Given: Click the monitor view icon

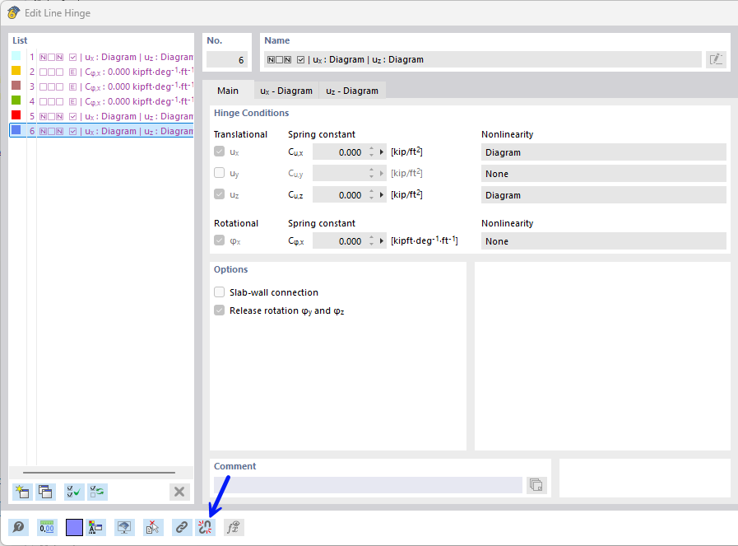Looking at the screenshot, I should [124, 527].
